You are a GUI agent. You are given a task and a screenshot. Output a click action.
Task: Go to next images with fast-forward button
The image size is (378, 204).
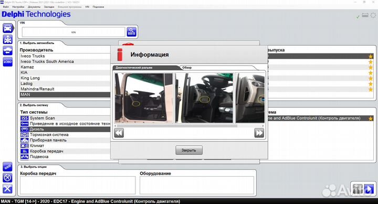pos(259,133)
